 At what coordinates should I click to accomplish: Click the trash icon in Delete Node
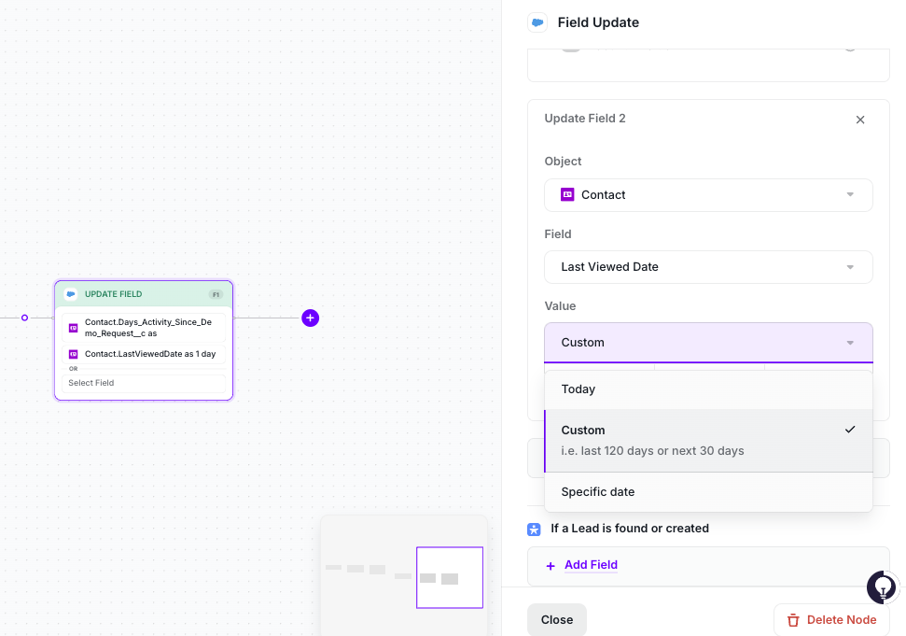tap(793, 620)
